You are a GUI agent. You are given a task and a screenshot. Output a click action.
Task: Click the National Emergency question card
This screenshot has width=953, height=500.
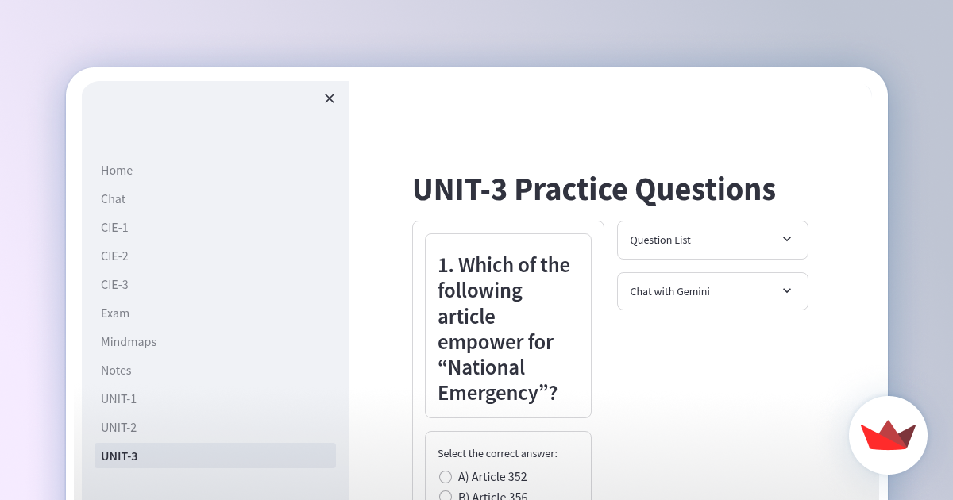(508, 325)
